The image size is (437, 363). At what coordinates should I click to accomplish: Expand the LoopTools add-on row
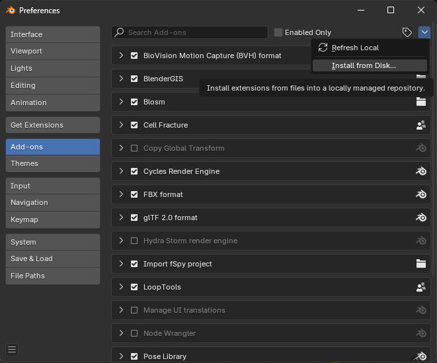point(121,286)
